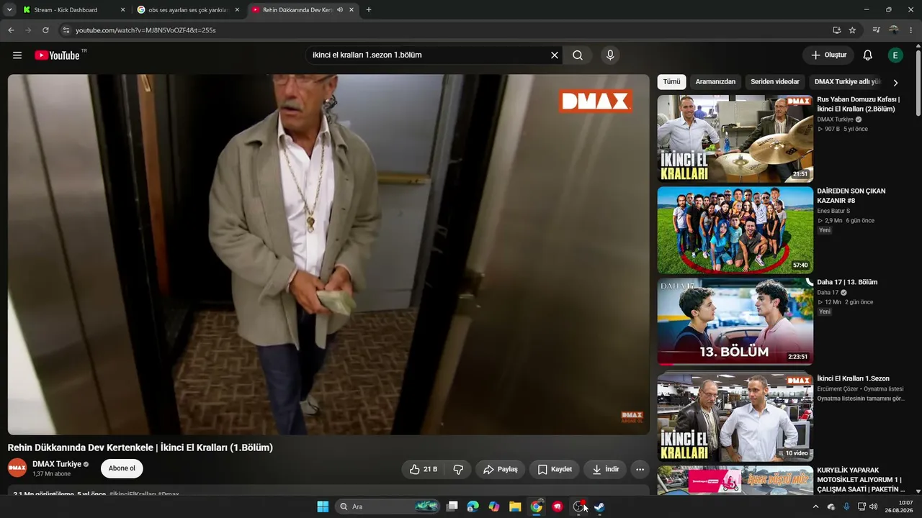
Task: Open DMAX Turkiye channel avatar
Action: click(17, 468)
